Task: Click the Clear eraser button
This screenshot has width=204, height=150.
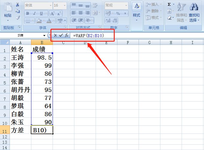Action: click(x=169, y=18)
